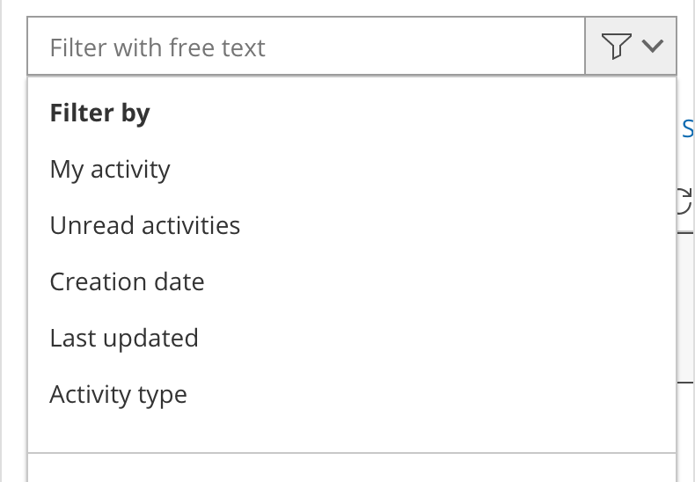Filter by "Creation date"

127,281
